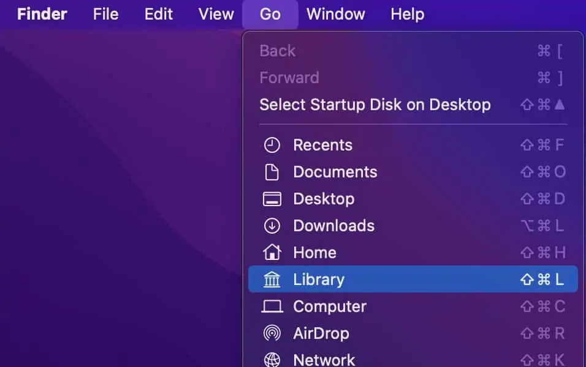Click the Home house icon
586x367 pixels.
pyautogui.click(x=272, y=252)
